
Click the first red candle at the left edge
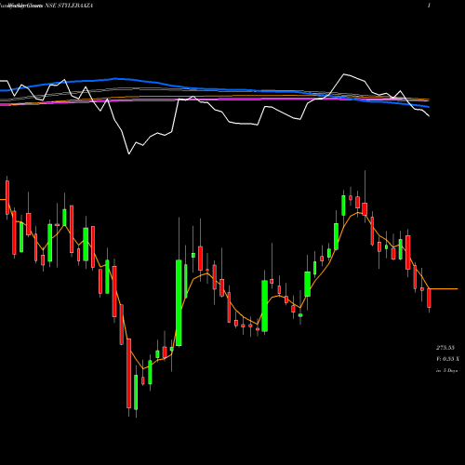7,197
